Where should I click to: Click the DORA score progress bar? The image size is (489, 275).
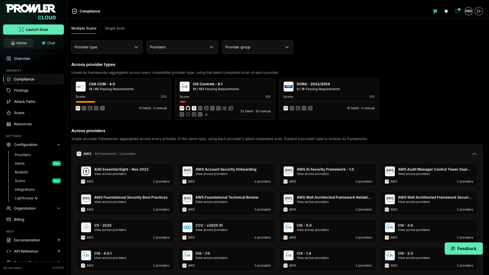pos(329,102)
